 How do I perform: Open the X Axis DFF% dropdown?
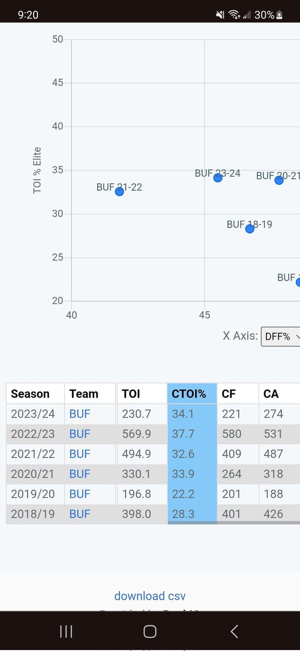point(280,337)
